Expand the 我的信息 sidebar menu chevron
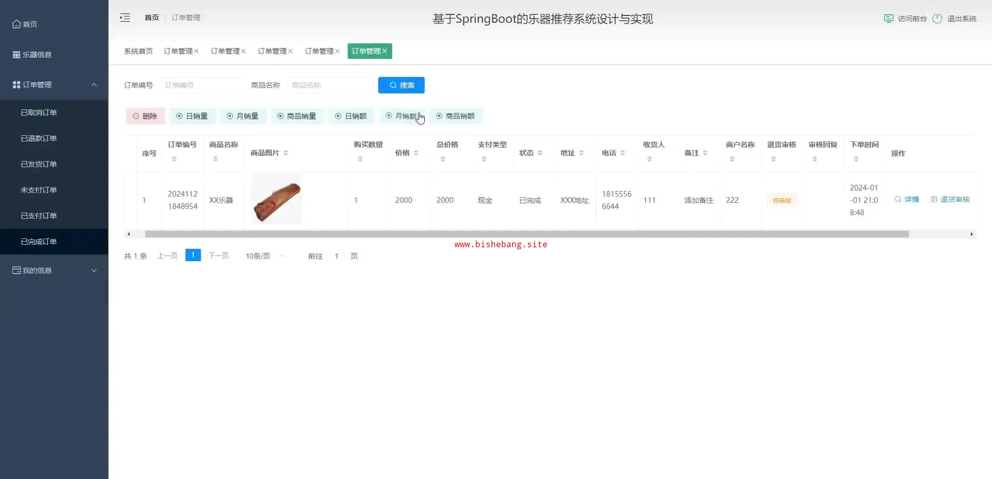 click(x=94, y=270)
